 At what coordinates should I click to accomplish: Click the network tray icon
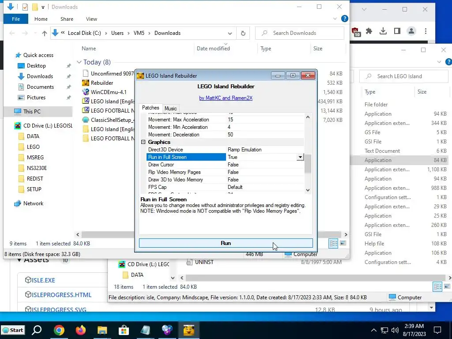coord(384,330)
